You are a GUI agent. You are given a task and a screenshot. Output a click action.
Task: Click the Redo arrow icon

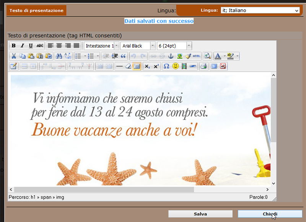[x=143, y=56]
